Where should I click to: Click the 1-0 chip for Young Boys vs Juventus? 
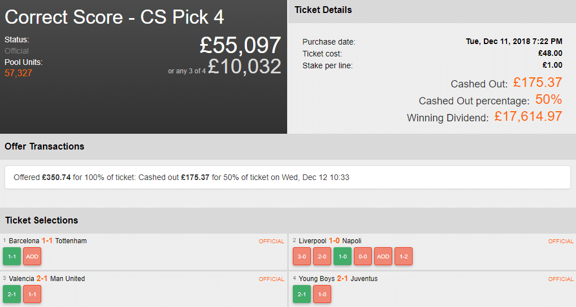pos(322,294)
